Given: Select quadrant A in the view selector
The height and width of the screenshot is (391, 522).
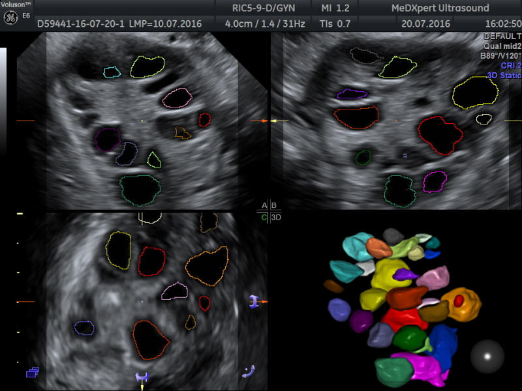Looking at the screenshot, I should click(x=264, y=205).
